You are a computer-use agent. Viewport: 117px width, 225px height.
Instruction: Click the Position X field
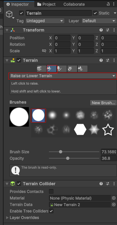[62, 38]
